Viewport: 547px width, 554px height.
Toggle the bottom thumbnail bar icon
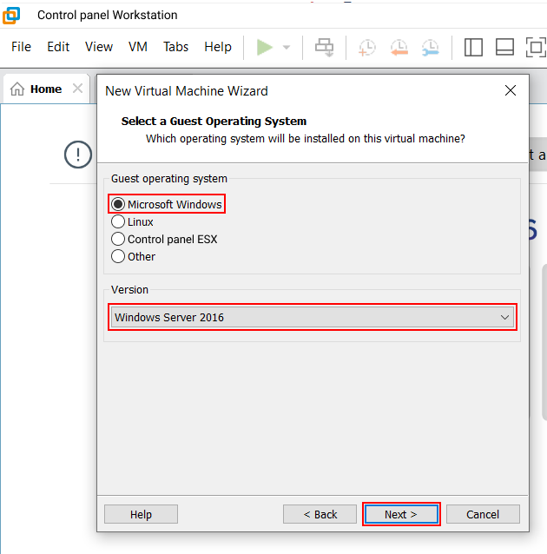point(504,47)
